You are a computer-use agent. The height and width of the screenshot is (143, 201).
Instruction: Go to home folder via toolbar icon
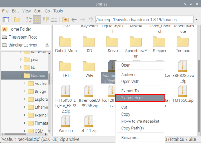(x=66, y=20)
